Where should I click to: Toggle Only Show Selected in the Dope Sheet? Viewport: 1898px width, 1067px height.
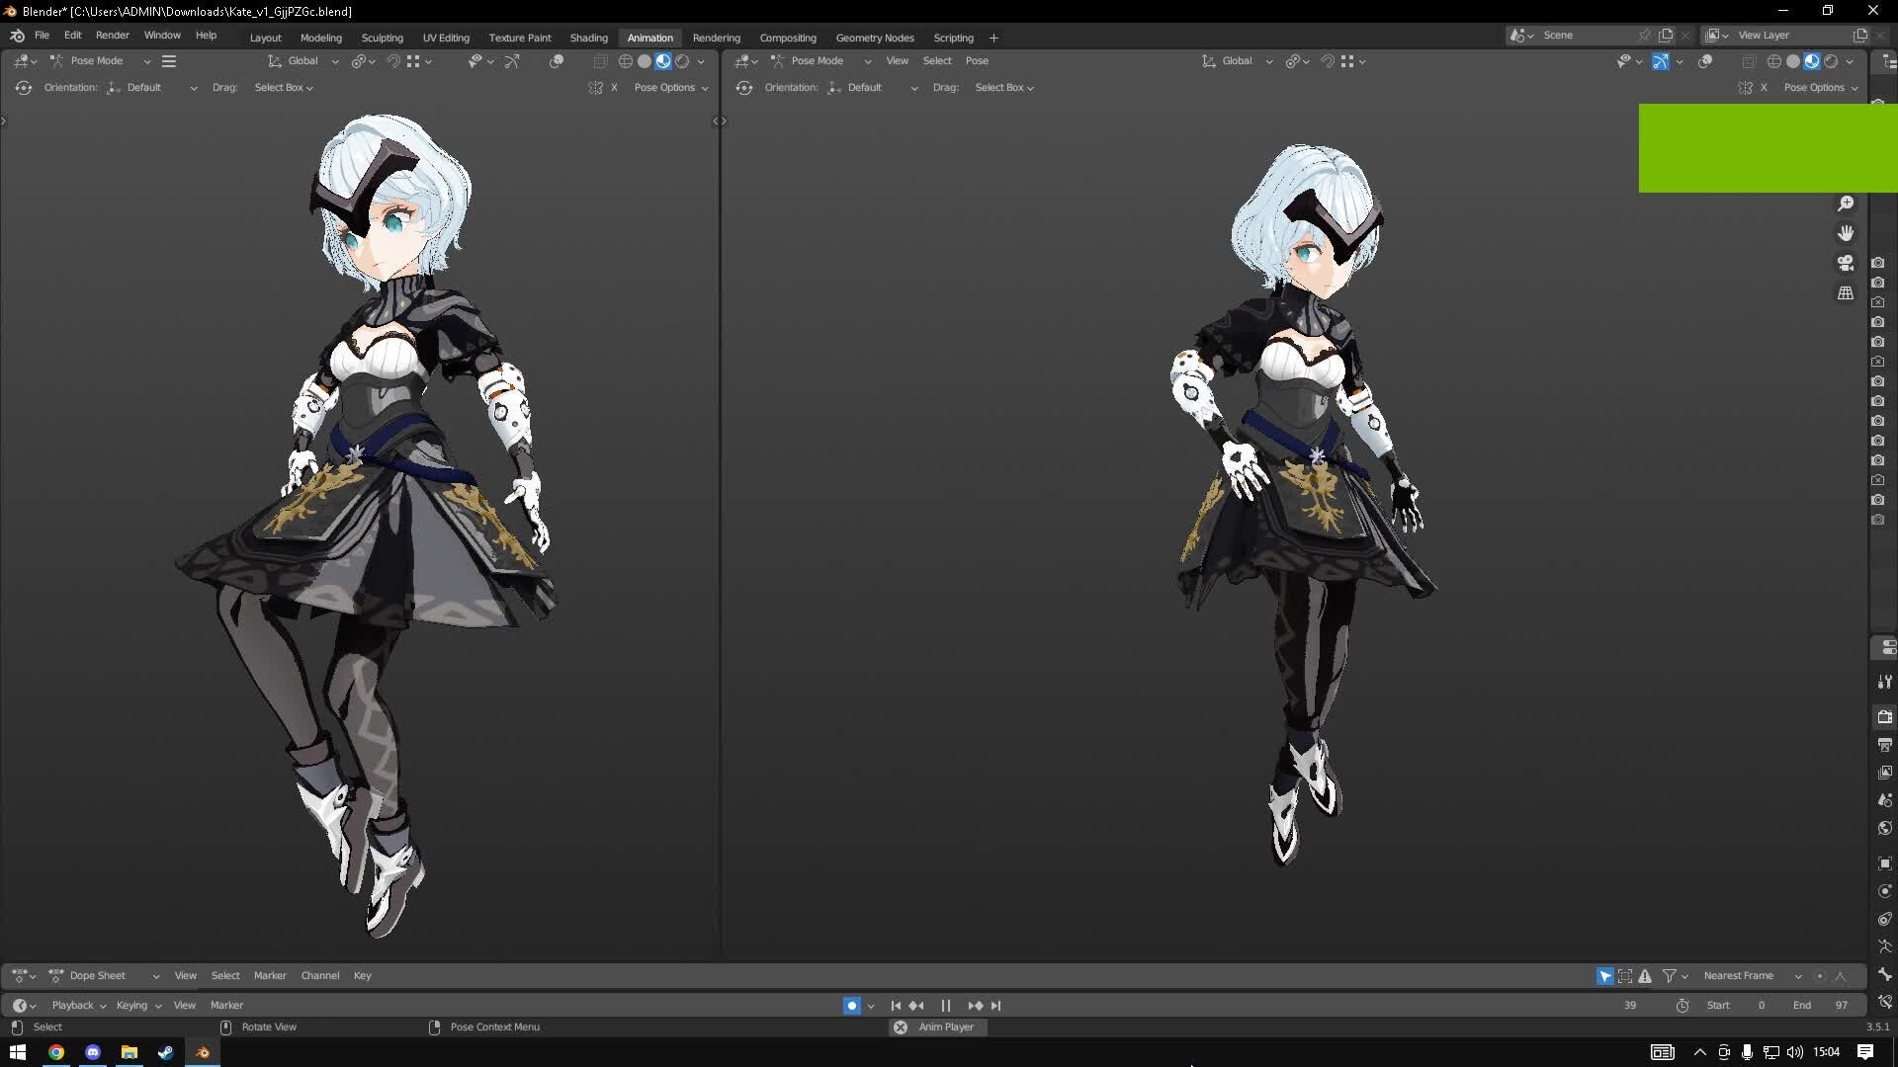click(1604, 976)
